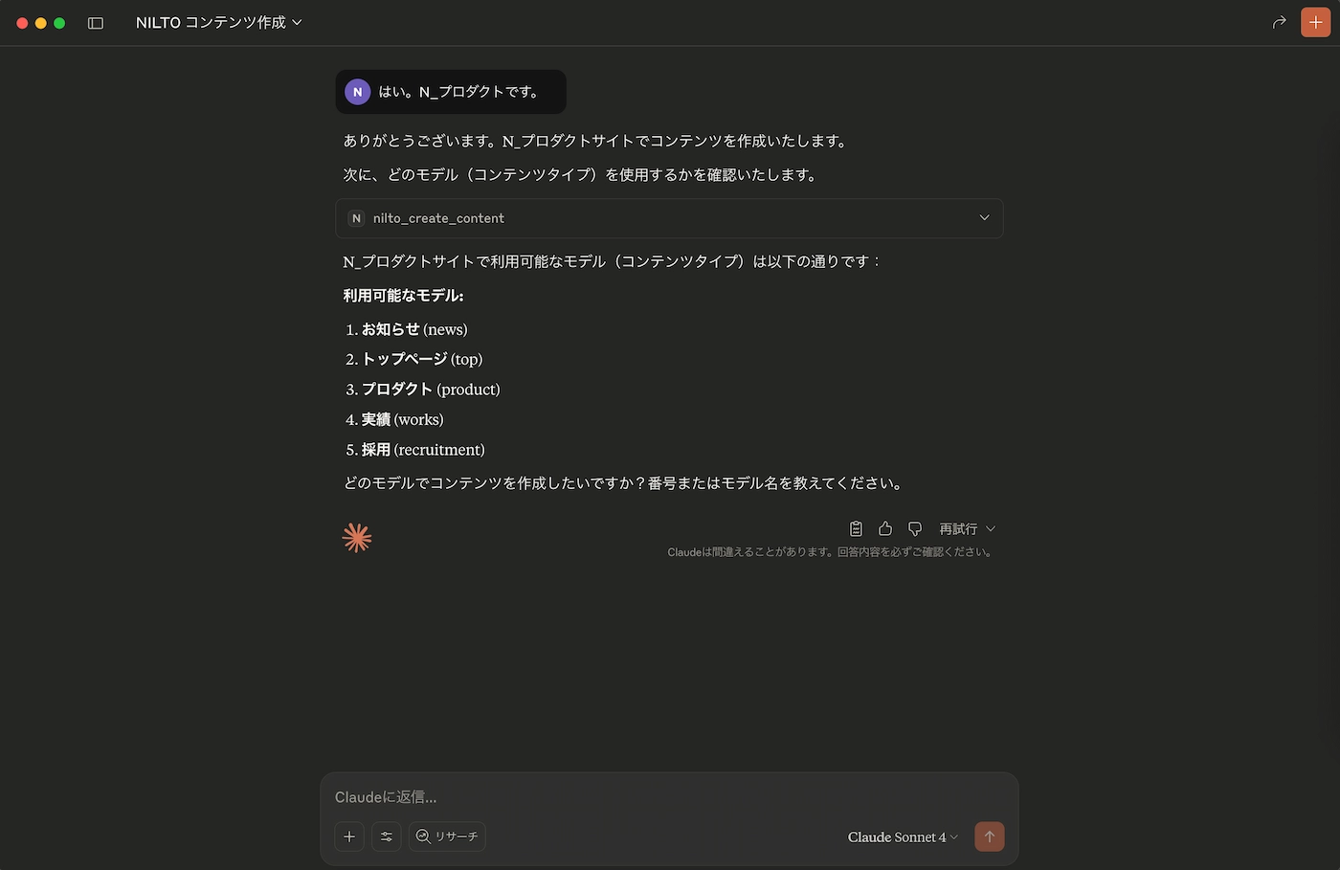Viewport: 1340px width, 870px height.
Task: Give a thumbs up to the response
Action: (x=885, y=528)
